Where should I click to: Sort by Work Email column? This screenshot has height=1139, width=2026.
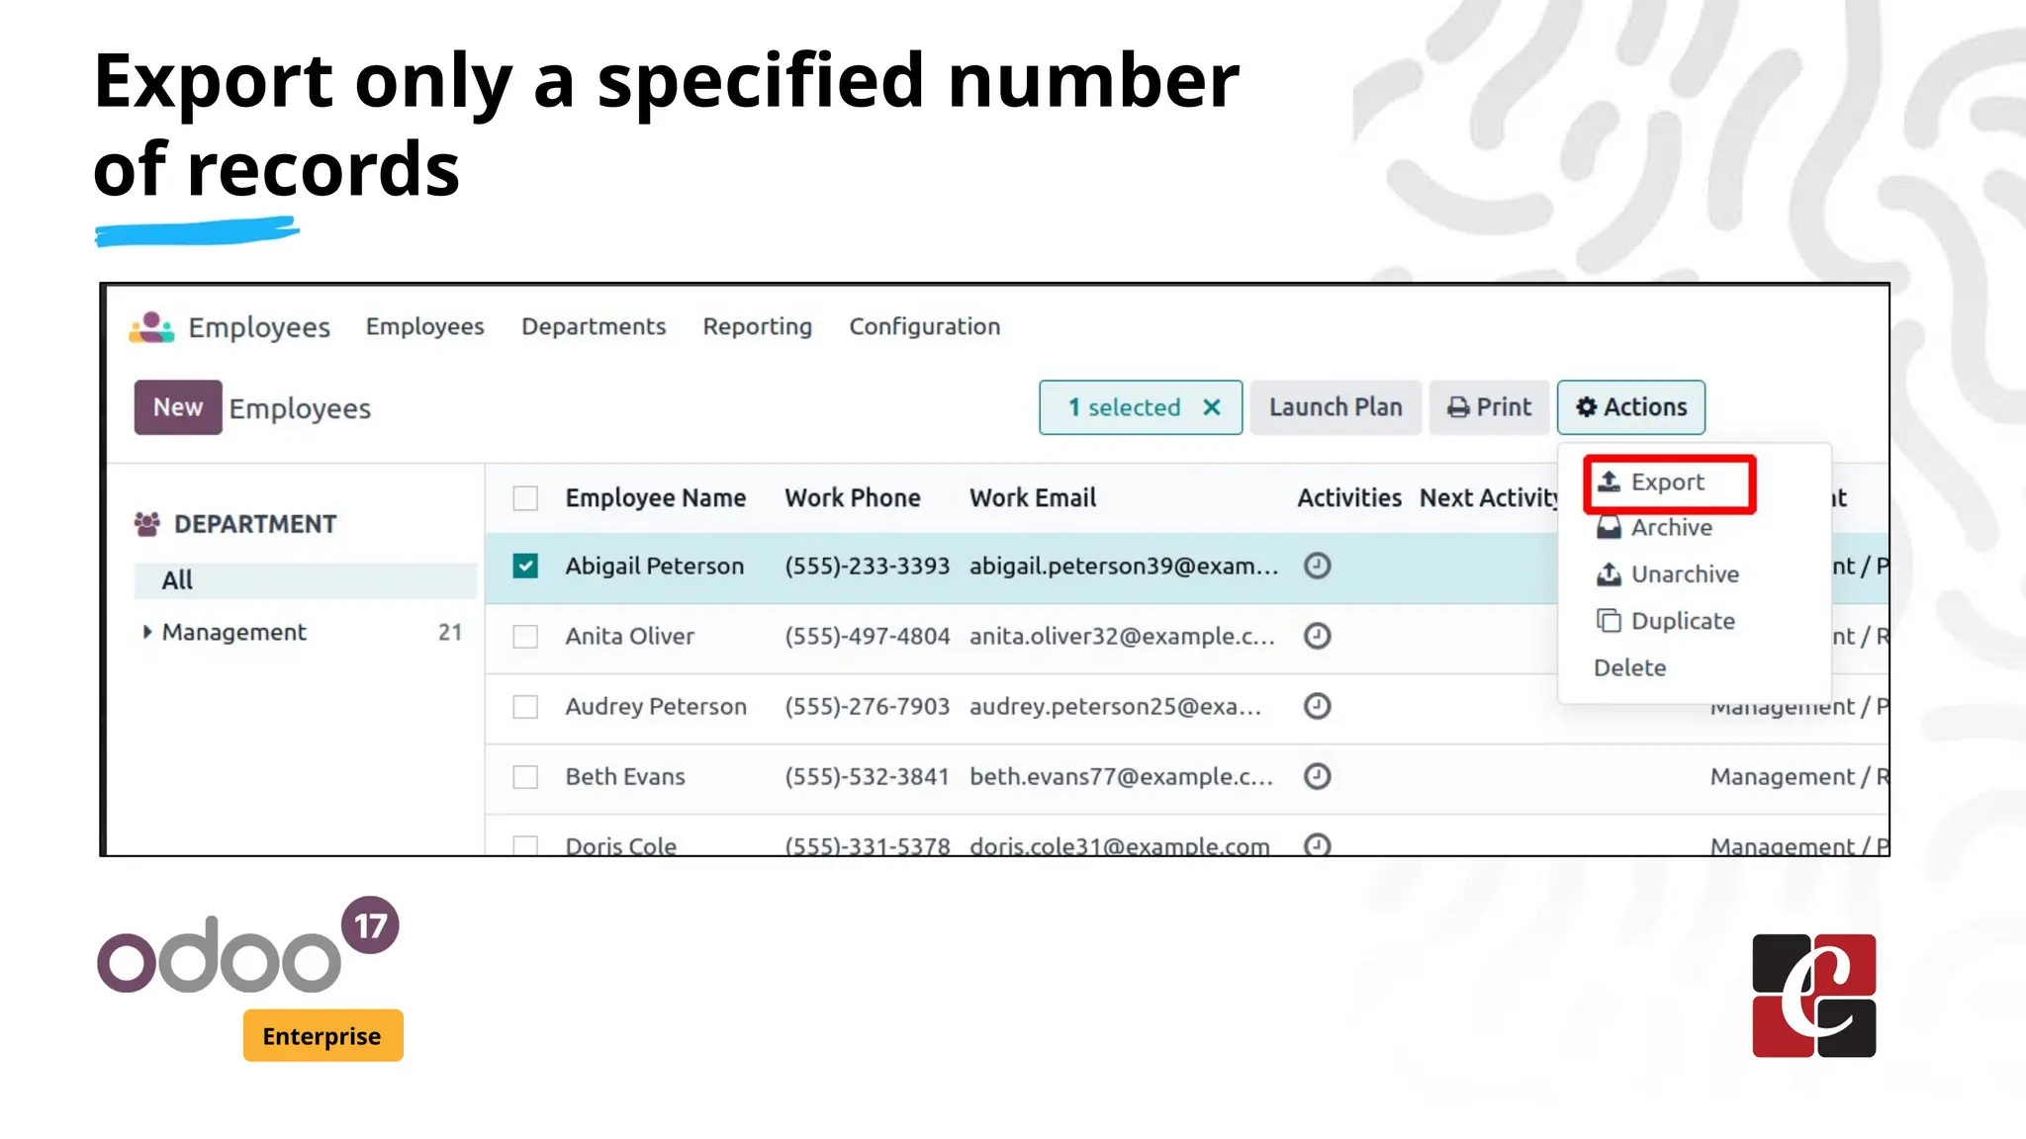click(x=1033, y=498)
